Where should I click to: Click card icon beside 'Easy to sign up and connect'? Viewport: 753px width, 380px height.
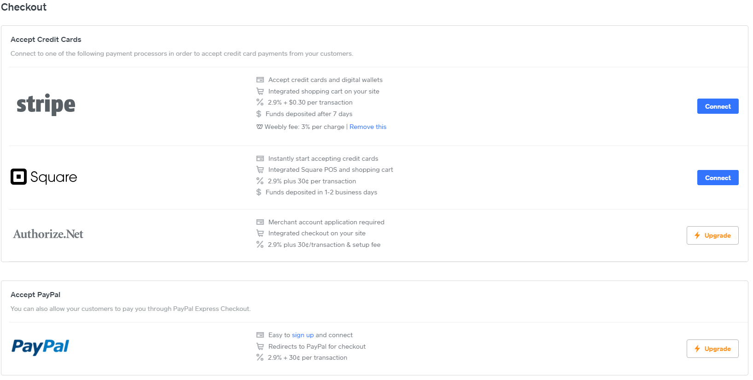tap(260, 335)
